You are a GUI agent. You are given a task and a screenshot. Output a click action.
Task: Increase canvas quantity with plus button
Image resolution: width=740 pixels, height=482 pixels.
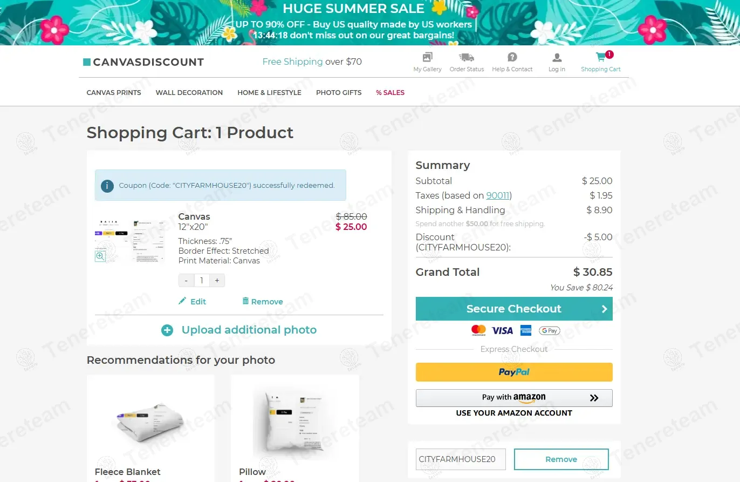point(217,281)
